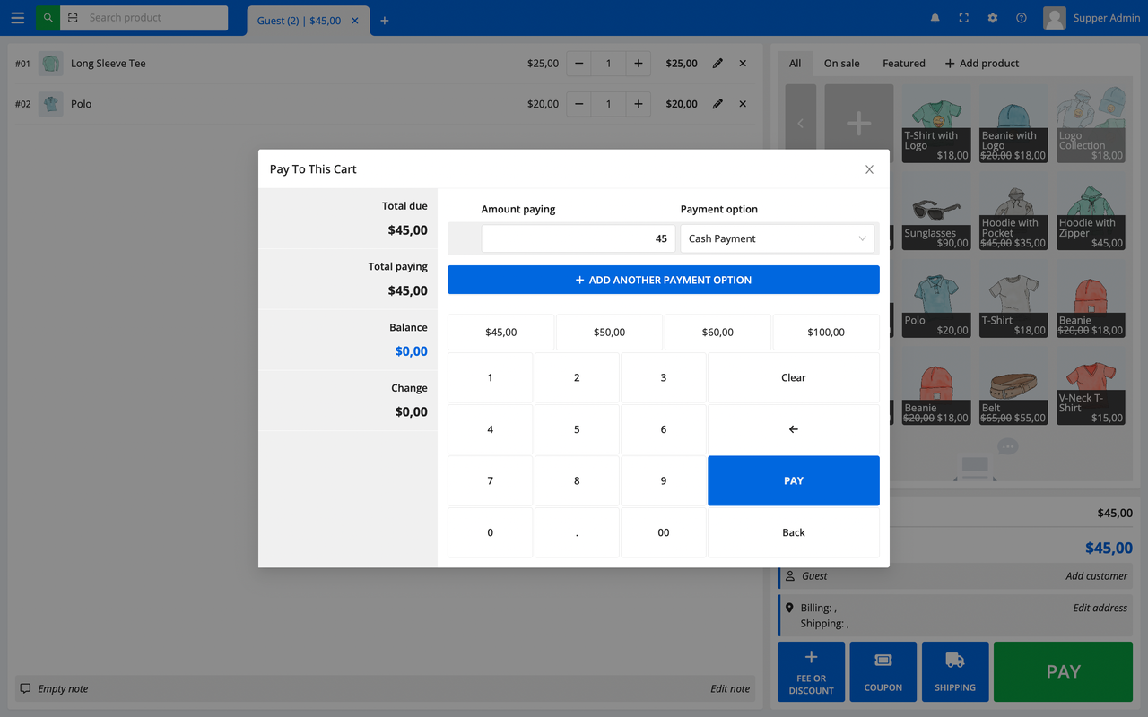Viewport: 1148px width, 717px height.
Task: Close the Pay To This Cart dialog
Action: [869, 169]
